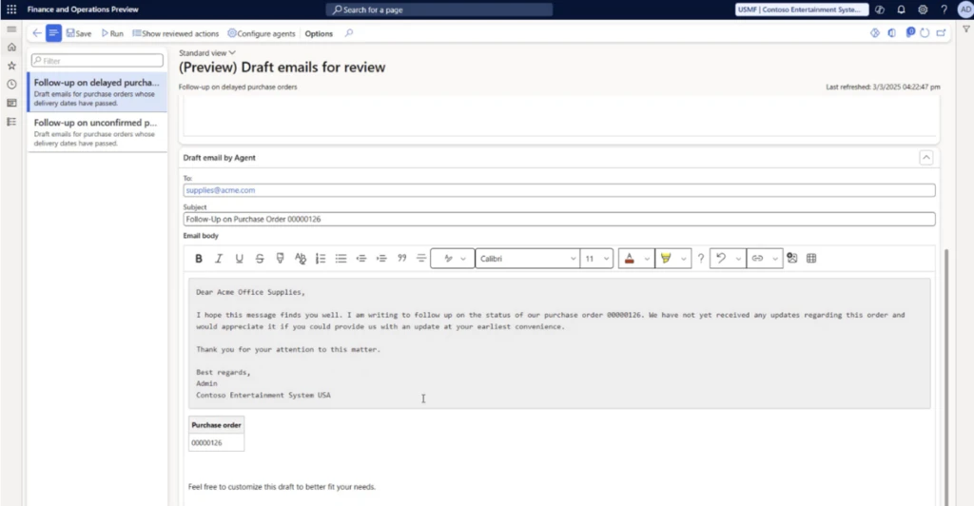Open the font color picker
Screen dimensions: 974x506
[629, 258]
